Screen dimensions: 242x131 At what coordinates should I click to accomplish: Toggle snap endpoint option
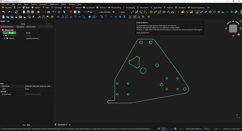(202, 12)
